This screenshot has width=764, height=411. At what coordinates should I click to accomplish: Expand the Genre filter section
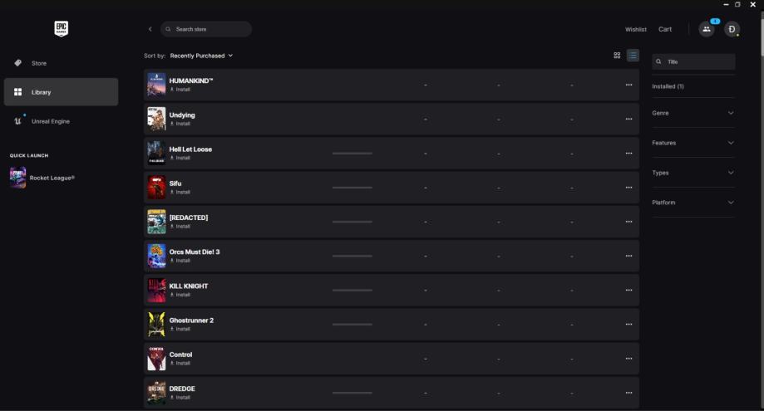[x=693, y=113]
